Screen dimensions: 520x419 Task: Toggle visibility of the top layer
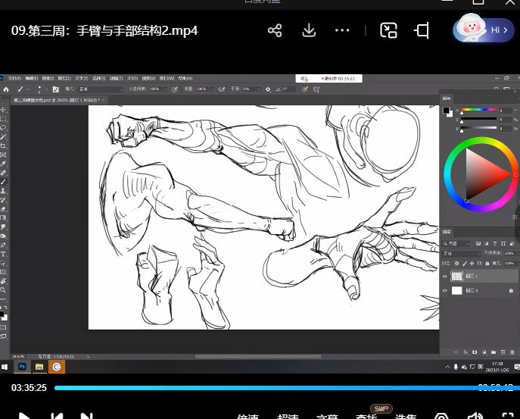click(445, 277)
